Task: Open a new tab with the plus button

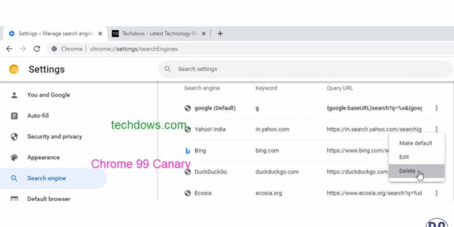Action: pos(220,33)
